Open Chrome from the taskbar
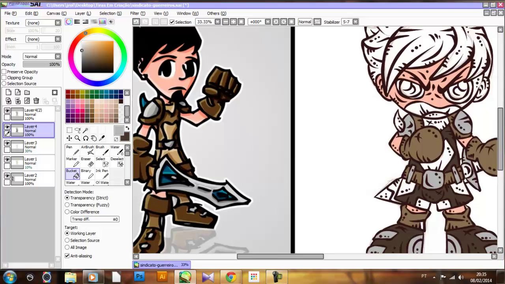 231,277
